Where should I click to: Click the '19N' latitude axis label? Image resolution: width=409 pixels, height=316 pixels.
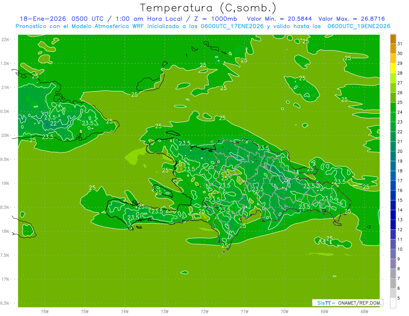tap(5, 183)
